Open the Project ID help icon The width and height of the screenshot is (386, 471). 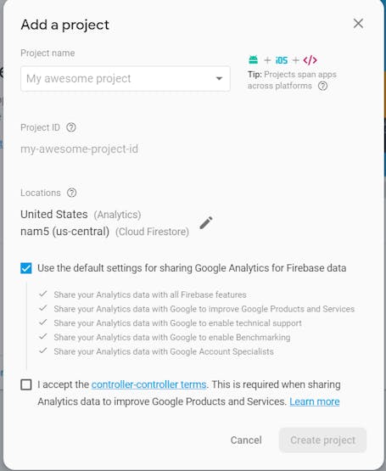coord(71,127)
